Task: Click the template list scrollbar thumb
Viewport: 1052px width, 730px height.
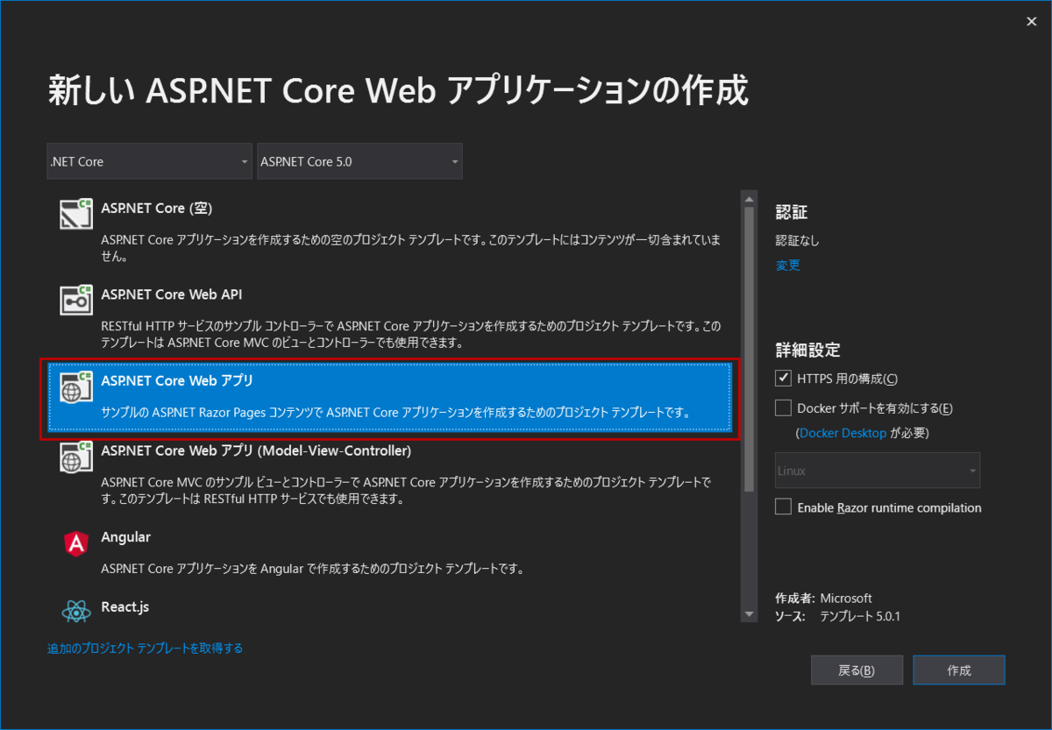Action: [749, 349]
